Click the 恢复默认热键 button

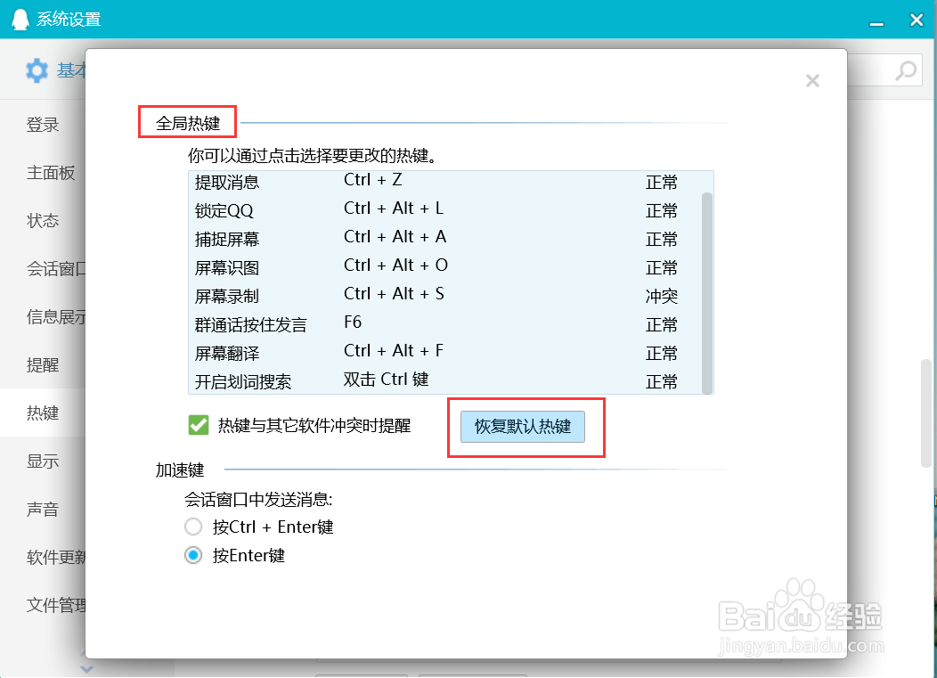coord(522,427)
